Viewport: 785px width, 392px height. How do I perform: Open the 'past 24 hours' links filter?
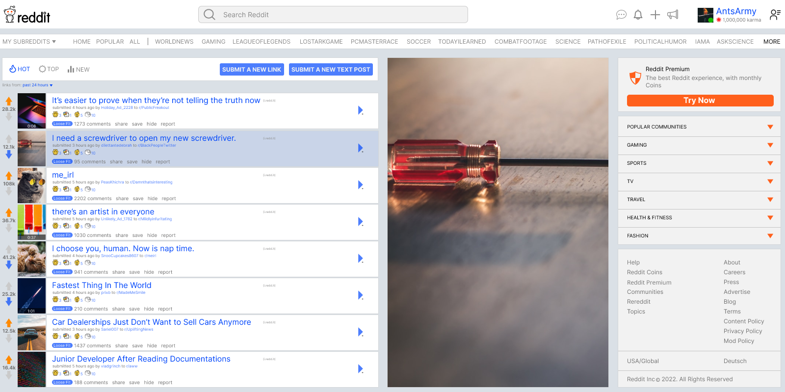(x=38, y=85)
